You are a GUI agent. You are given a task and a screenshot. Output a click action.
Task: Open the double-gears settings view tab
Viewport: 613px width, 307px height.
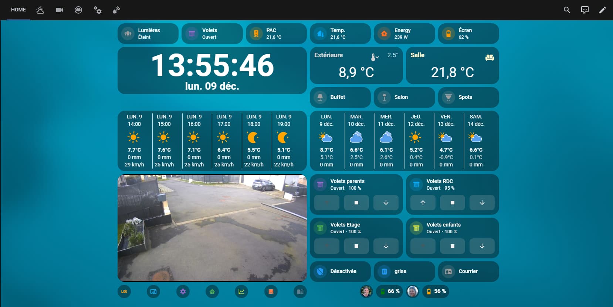click(98, 10)
